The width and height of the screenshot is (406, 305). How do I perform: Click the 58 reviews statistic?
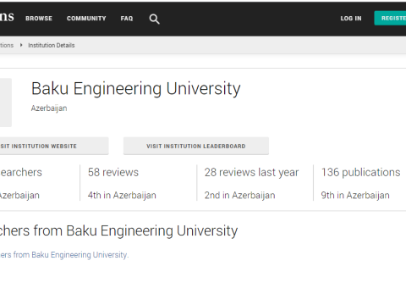[x=113, y=172]
